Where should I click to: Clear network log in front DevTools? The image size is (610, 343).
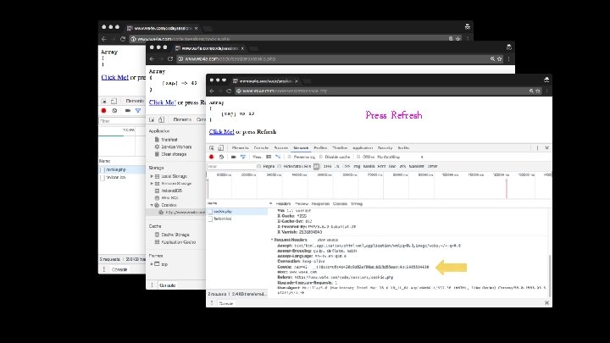tap(221, 158)
